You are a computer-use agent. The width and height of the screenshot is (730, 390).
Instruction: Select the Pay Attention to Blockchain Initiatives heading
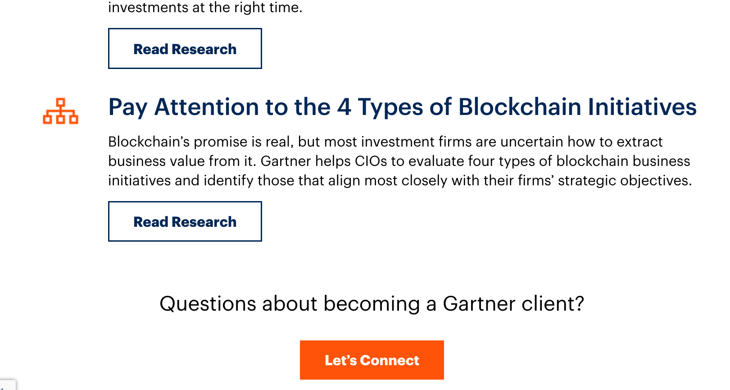pos(402,107)
